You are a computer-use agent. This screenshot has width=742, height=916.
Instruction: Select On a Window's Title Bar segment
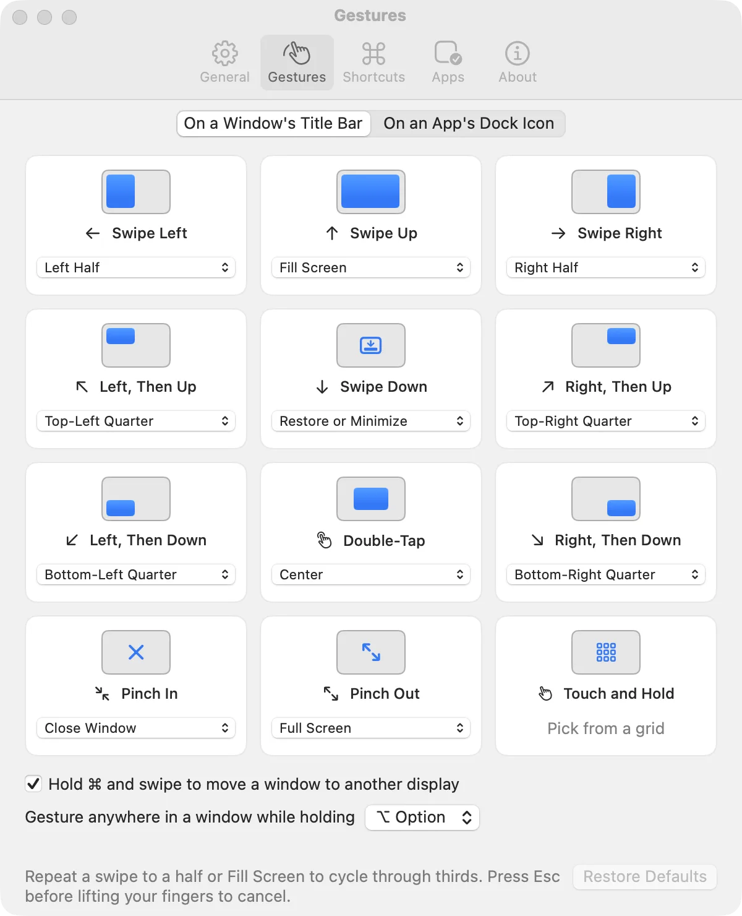[273, 123]
